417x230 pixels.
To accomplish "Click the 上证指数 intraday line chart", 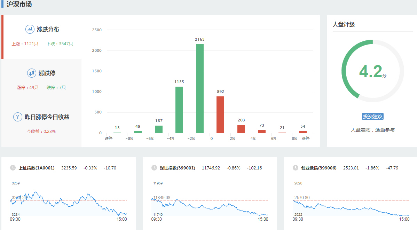I will point(69,204).
